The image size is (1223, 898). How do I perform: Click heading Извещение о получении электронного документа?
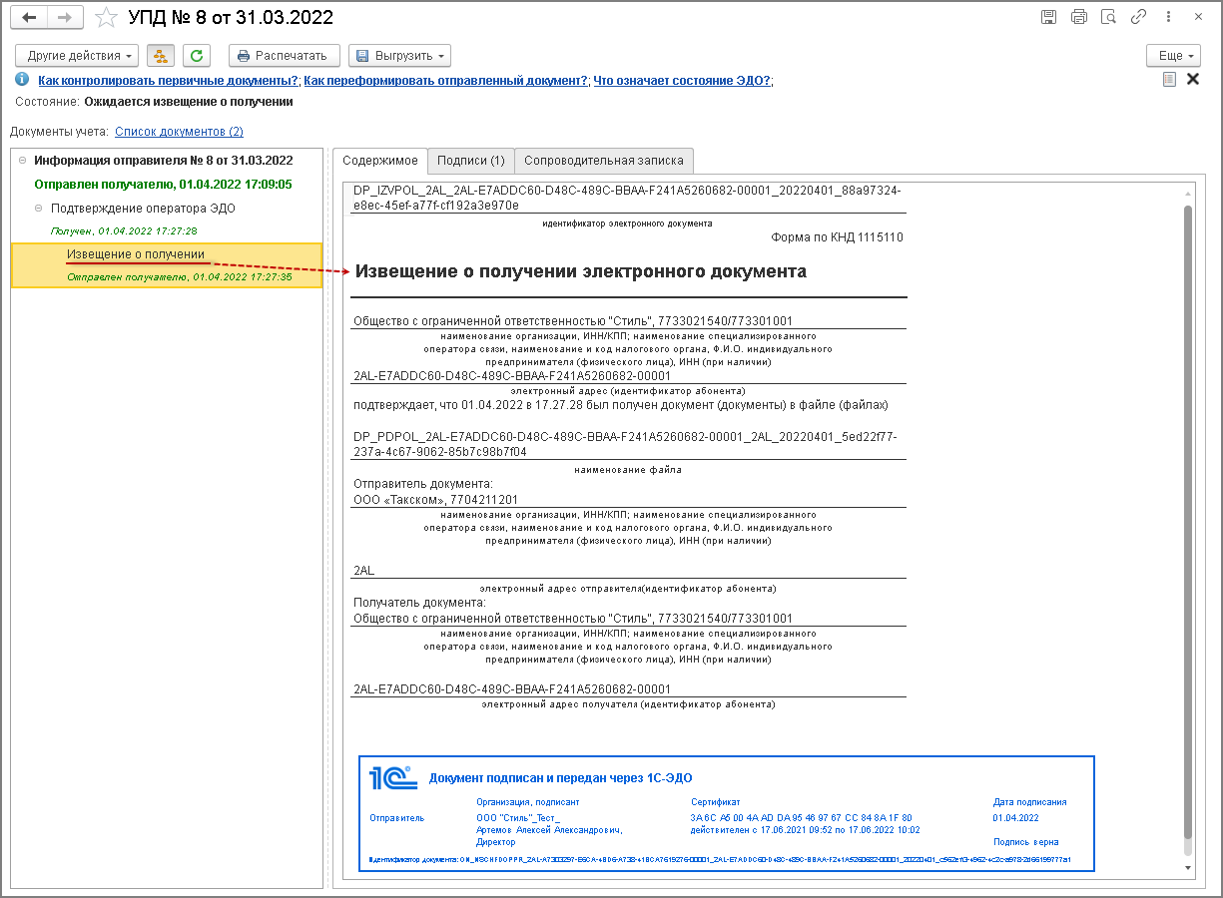(x=581, y=271)
